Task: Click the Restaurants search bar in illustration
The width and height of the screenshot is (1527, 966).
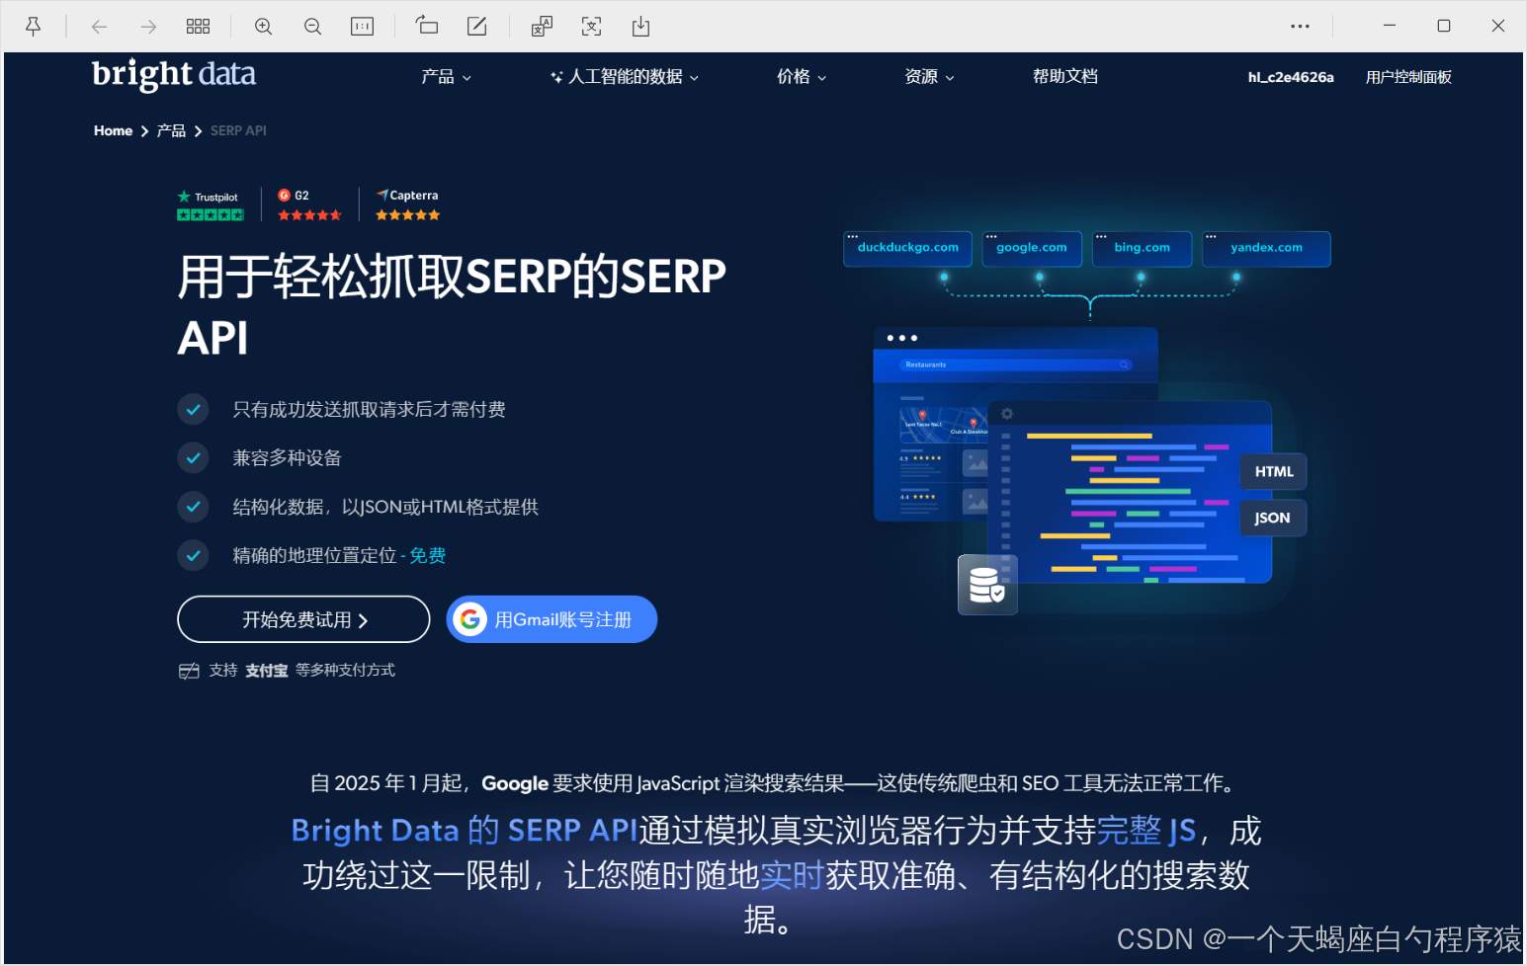Action: coord(1015,364)
